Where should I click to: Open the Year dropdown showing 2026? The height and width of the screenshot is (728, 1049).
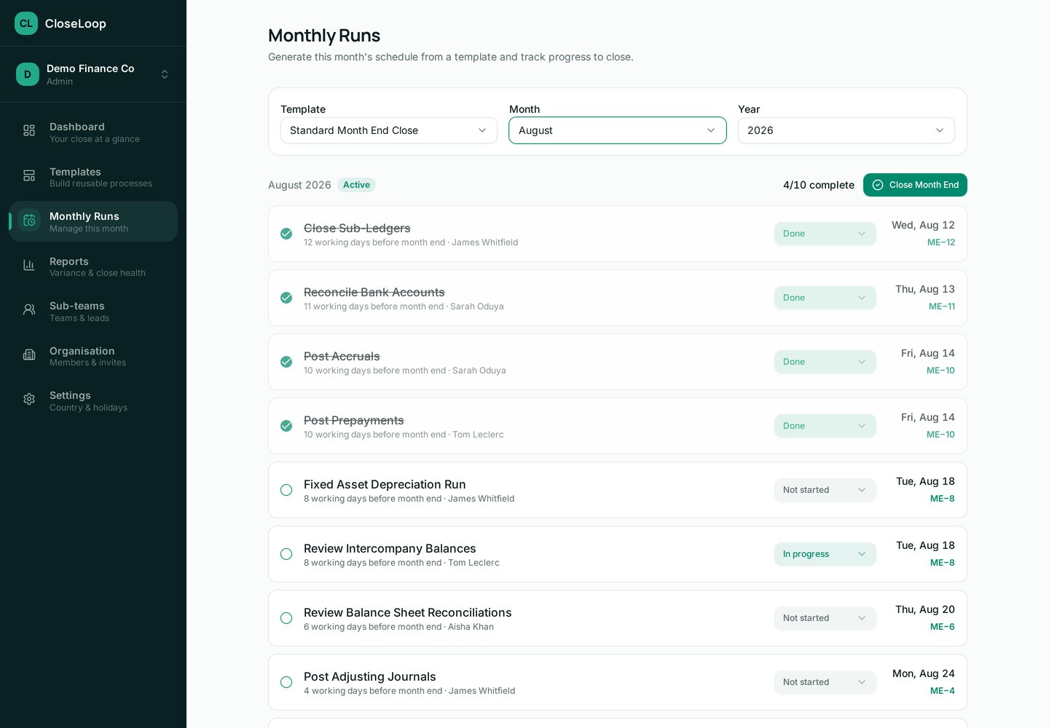pos(846,130)
